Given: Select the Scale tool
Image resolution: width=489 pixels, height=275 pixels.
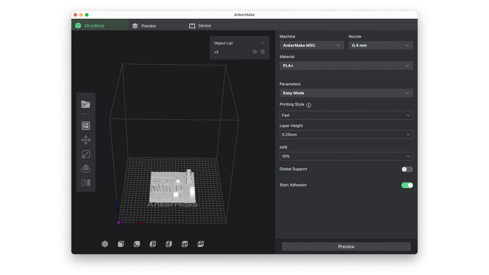Looking at the screenshot, I should coord(86,154).
